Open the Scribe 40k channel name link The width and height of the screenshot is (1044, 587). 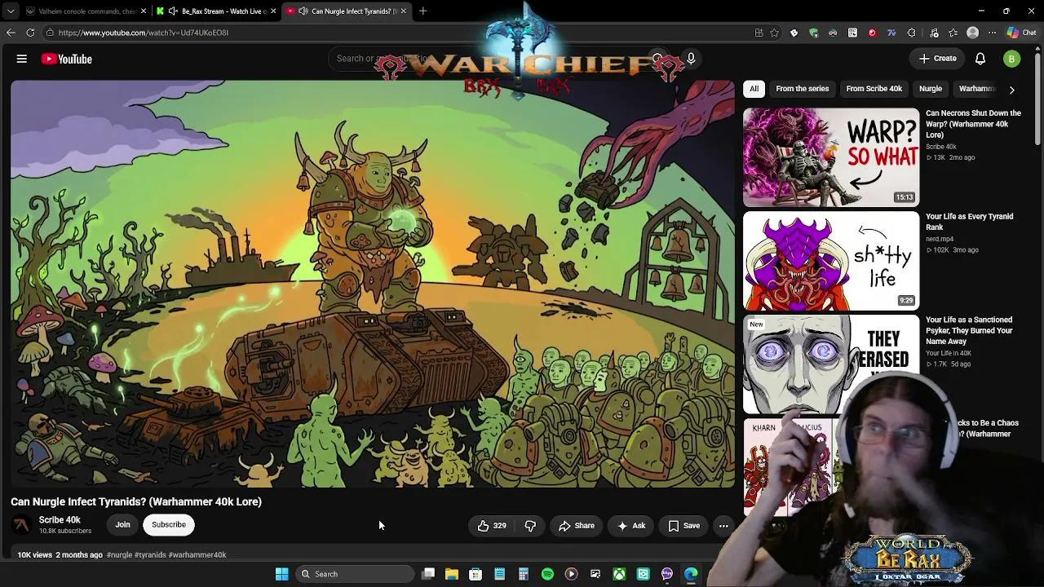click(x=60, y=520)
